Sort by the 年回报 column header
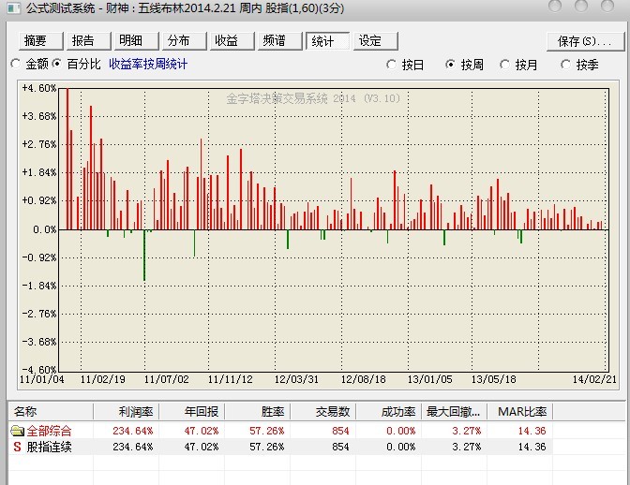Viewport: 630px width, 485px height. pyautogui.click(x=191, y=412)
